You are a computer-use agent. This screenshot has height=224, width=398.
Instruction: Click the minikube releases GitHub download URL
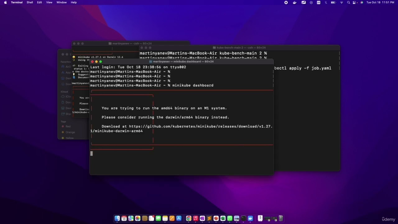coord(201,126)
